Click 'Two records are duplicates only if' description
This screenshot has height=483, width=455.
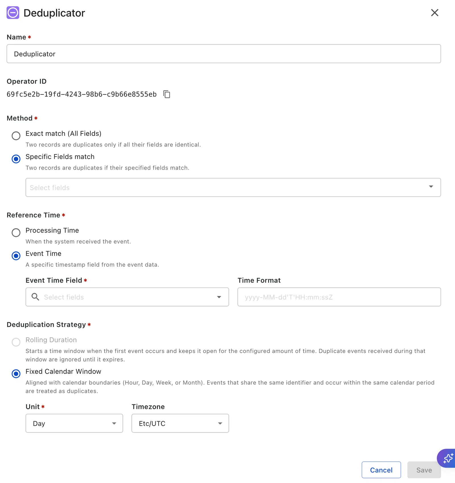coord(113,145)
